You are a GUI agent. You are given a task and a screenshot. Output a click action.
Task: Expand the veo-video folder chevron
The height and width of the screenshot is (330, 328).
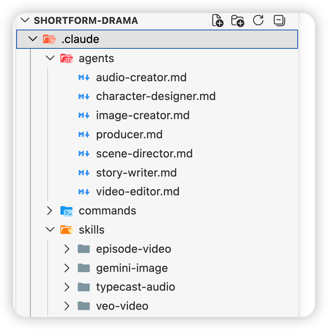pos(67,306)
